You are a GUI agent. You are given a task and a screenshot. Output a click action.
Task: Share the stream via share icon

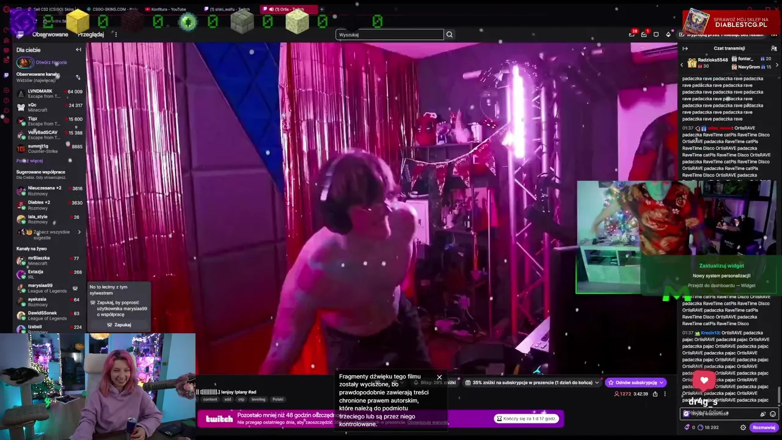point(655,394)
